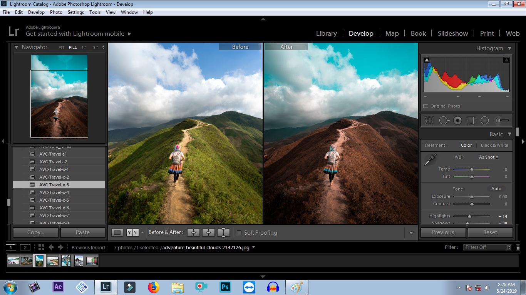Copy After settings to Before
526x295 pixels.
tap(208, 232)
